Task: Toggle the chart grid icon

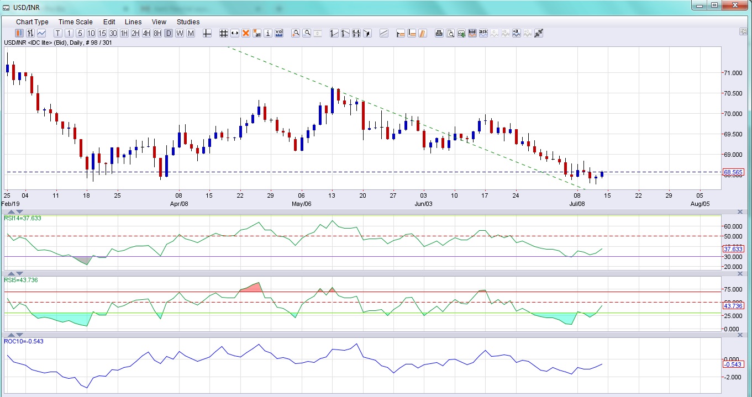Action: click(224, 33)
